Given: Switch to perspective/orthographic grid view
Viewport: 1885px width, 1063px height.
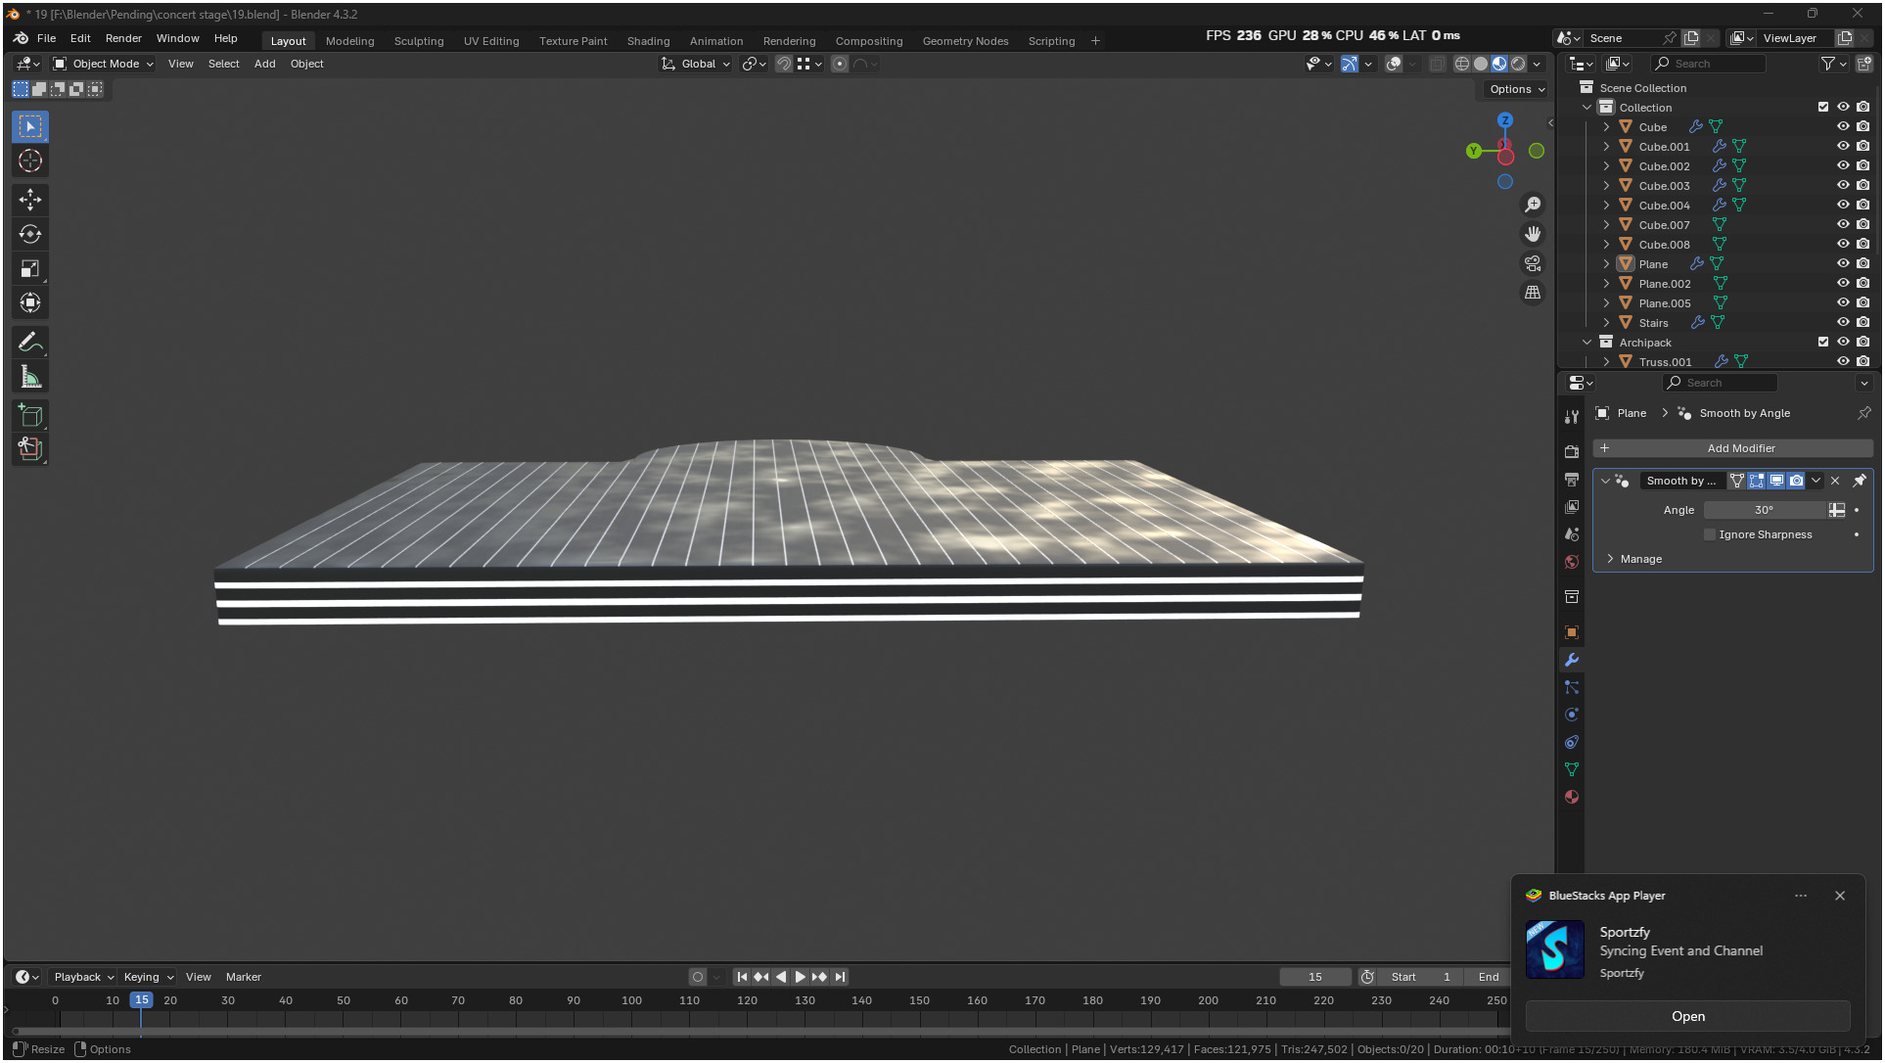Looking at the screenshot, I should [1533, 293].
